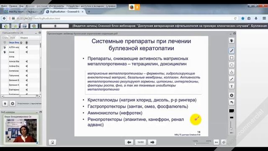
Task: Fit the slide to width
Action: [216, 142]
